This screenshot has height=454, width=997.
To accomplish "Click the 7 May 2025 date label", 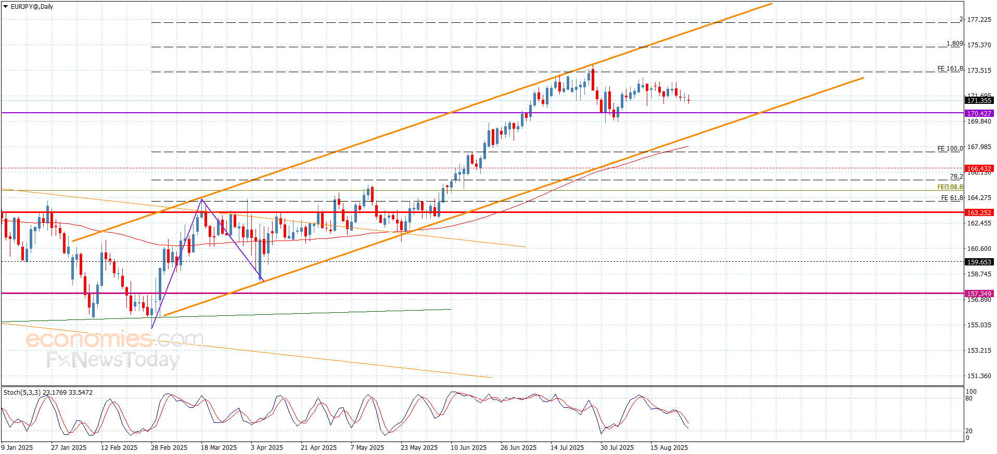I will pos(367,448).
